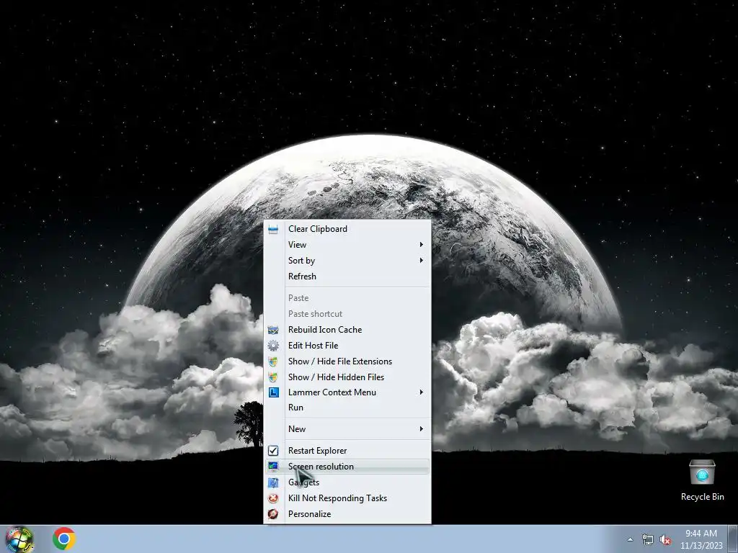Open Lammer Context Menu entry
This screenshot has height=553, width=738.
click(x=347, y=392)
